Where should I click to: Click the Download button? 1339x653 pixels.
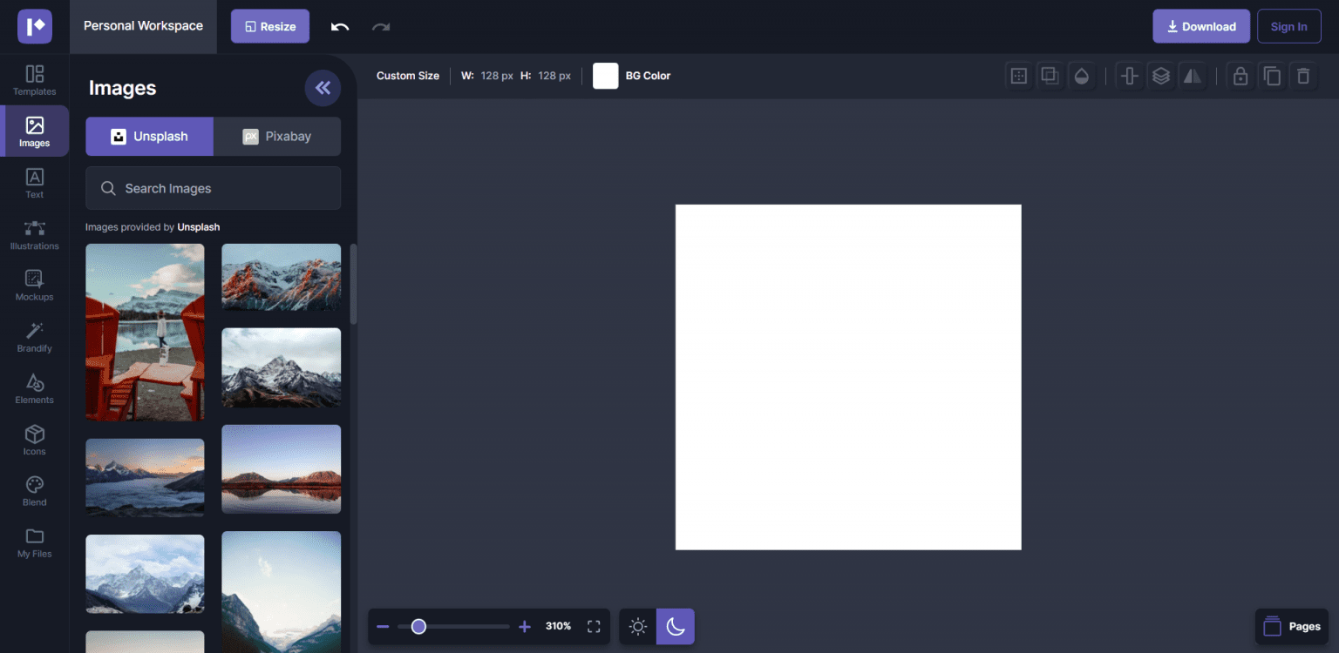click(1200, 26)
